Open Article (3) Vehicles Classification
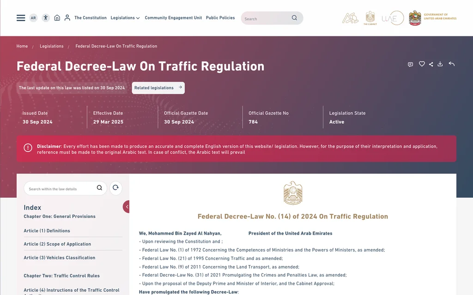Viewport: 473px width, 295px height. [60, 258]
